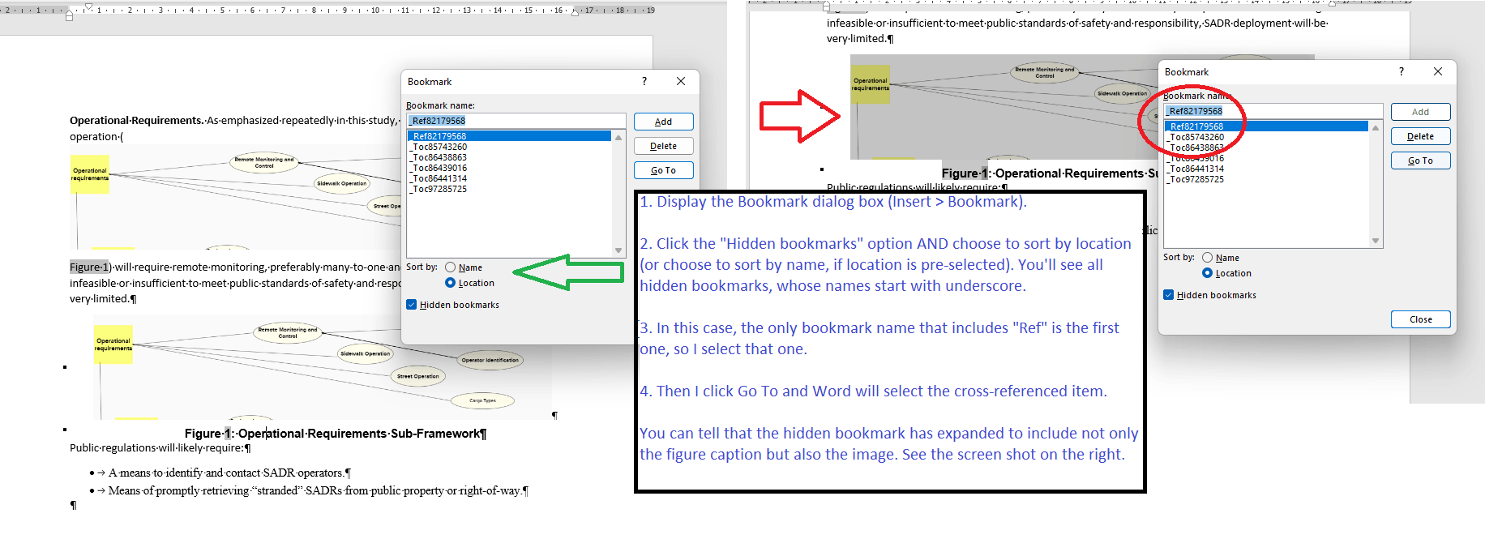This screenshot has width=1485, height=539.
Task: Click the help question mark in left Bookmark dialog
Action: 644,81
